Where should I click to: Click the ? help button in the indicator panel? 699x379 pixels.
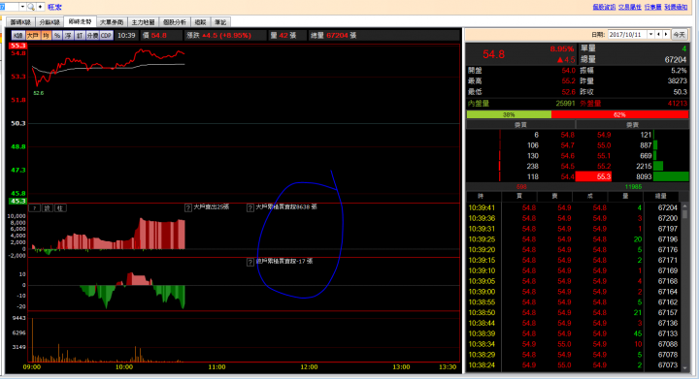point(35,208)
